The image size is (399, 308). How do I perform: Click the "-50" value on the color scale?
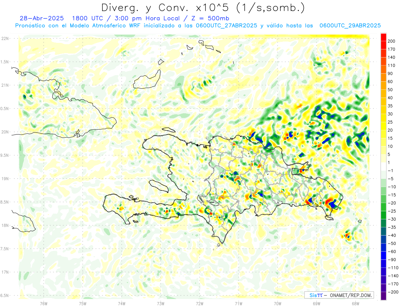click(x=391, y=243)
